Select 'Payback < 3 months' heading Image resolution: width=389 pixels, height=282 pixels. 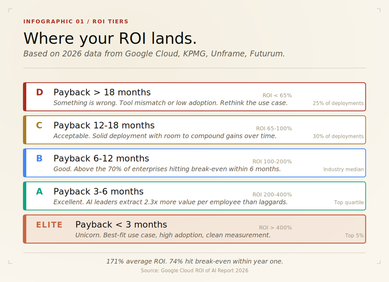coord(121,224)
